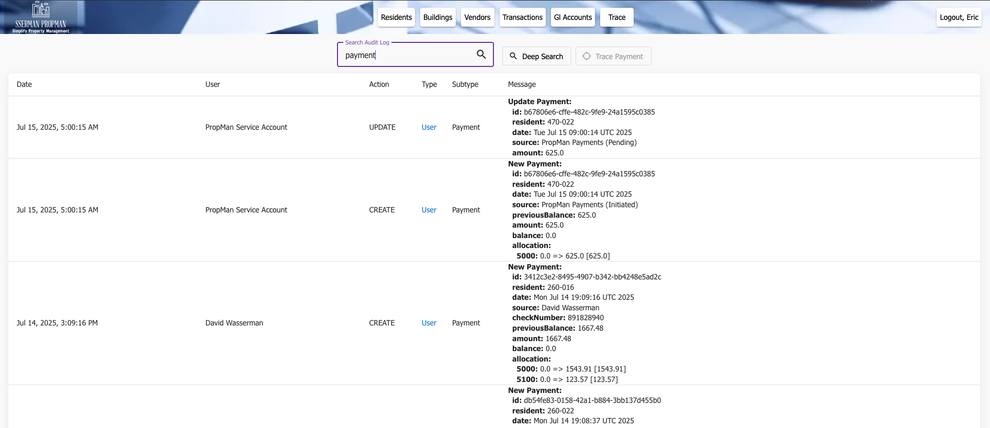The height and width of the screenshot is (428, 990).
Task: Go to the Vendors section
Action: tap(477, 17)
